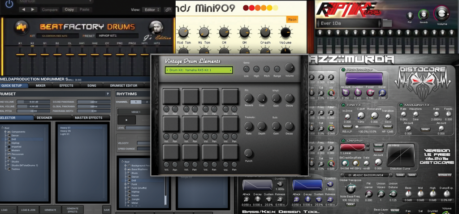The height and width of the screenshot is (214, 459).
Task: Adjust Global Transpose knob in Distocore
Action: 351,188
